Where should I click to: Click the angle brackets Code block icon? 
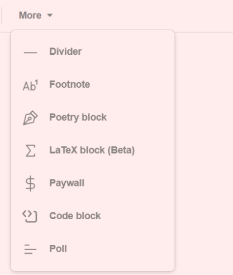point(30,216)
